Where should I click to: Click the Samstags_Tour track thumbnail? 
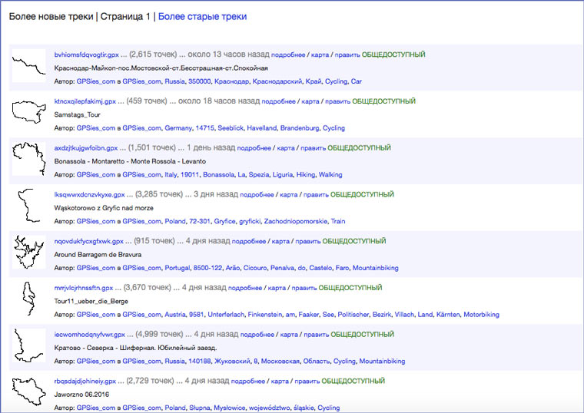pyautogui.click(x=28, y=112)
